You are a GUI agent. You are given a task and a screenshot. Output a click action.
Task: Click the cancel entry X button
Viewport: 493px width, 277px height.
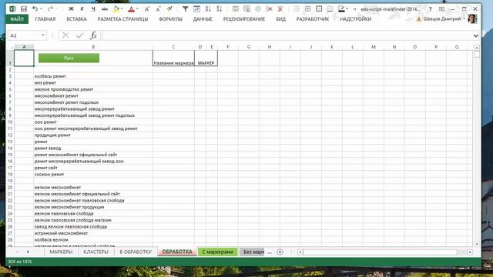tap(65, 35)
